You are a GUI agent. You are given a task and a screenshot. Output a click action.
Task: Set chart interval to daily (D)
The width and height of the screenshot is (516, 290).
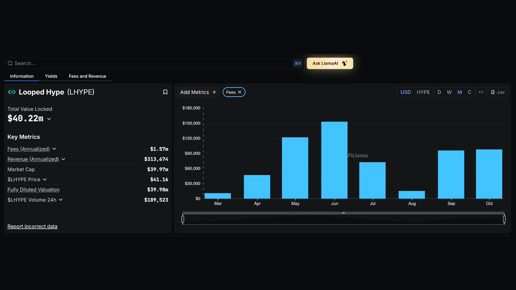click(x=439, y=92)
